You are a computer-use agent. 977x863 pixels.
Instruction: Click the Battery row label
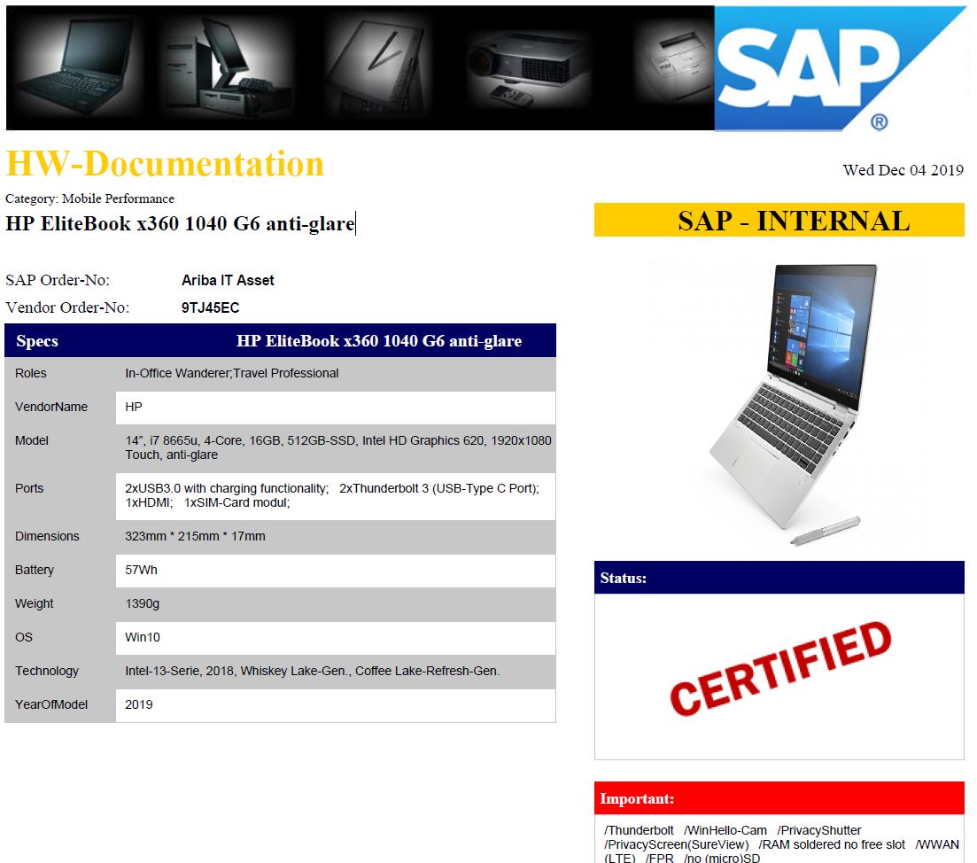[35, 570]
